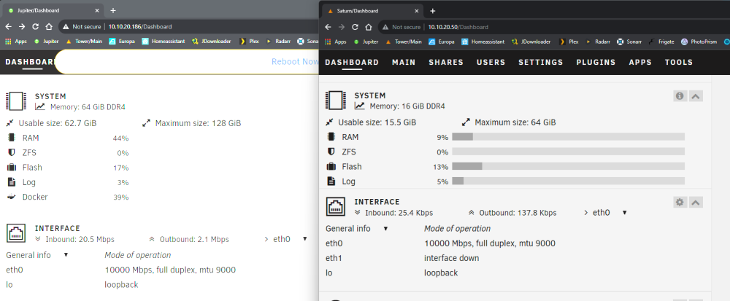
Task: Click the Log usage bar in Saturn
Action: coord(568,181)
